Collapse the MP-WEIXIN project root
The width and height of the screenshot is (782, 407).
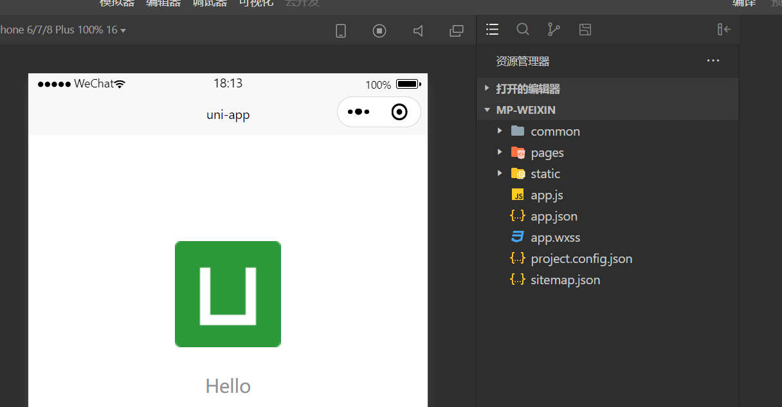(525, 110)
